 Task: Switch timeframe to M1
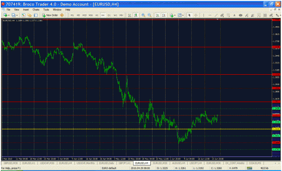[x=72, y=15]
